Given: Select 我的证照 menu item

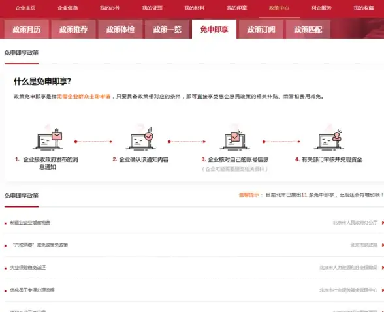Looking at the screenshot, I should click(152, 8).
